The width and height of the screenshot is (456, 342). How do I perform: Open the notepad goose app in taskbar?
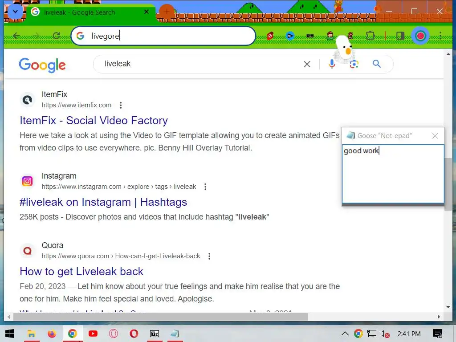tap(175, 334)
